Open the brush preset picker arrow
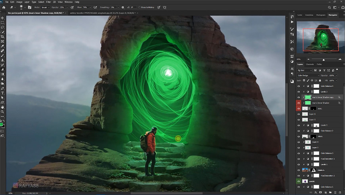This screenshot has height=195, width=345. [x=25, y=7]
